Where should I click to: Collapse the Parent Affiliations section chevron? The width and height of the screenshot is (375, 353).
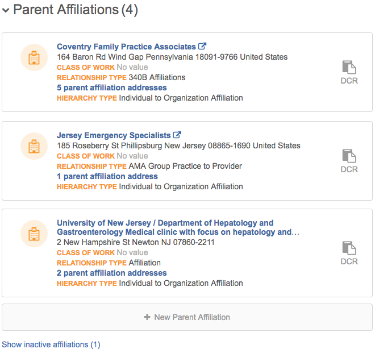[6, 10]
